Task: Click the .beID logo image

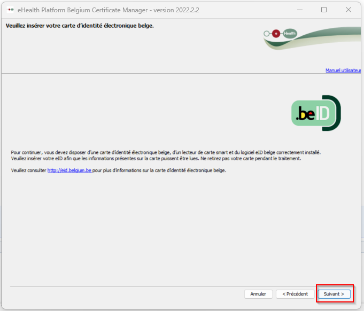Action: [316, 113]
